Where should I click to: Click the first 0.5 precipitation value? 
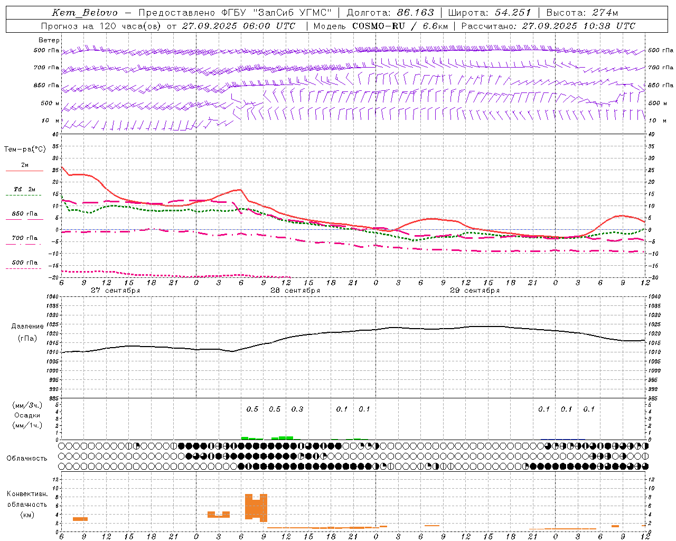pos(252,409)
